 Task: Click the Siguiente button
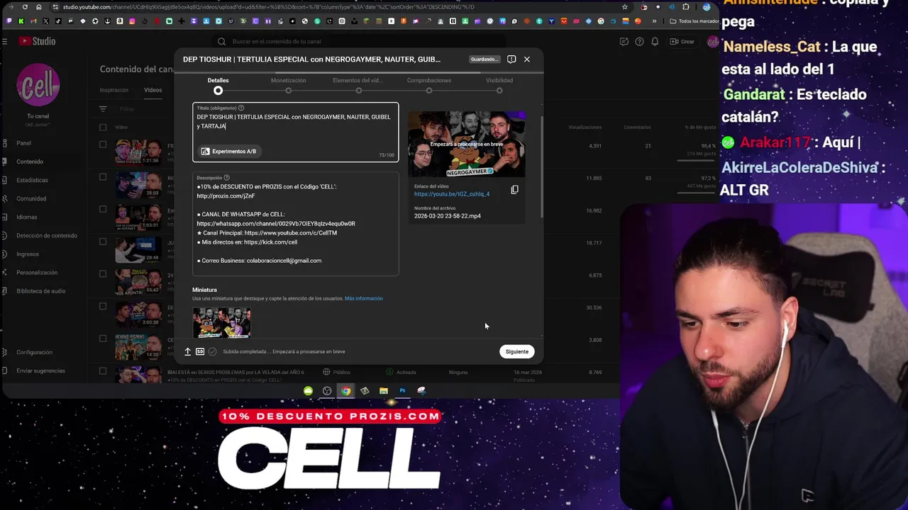[517, 351]
